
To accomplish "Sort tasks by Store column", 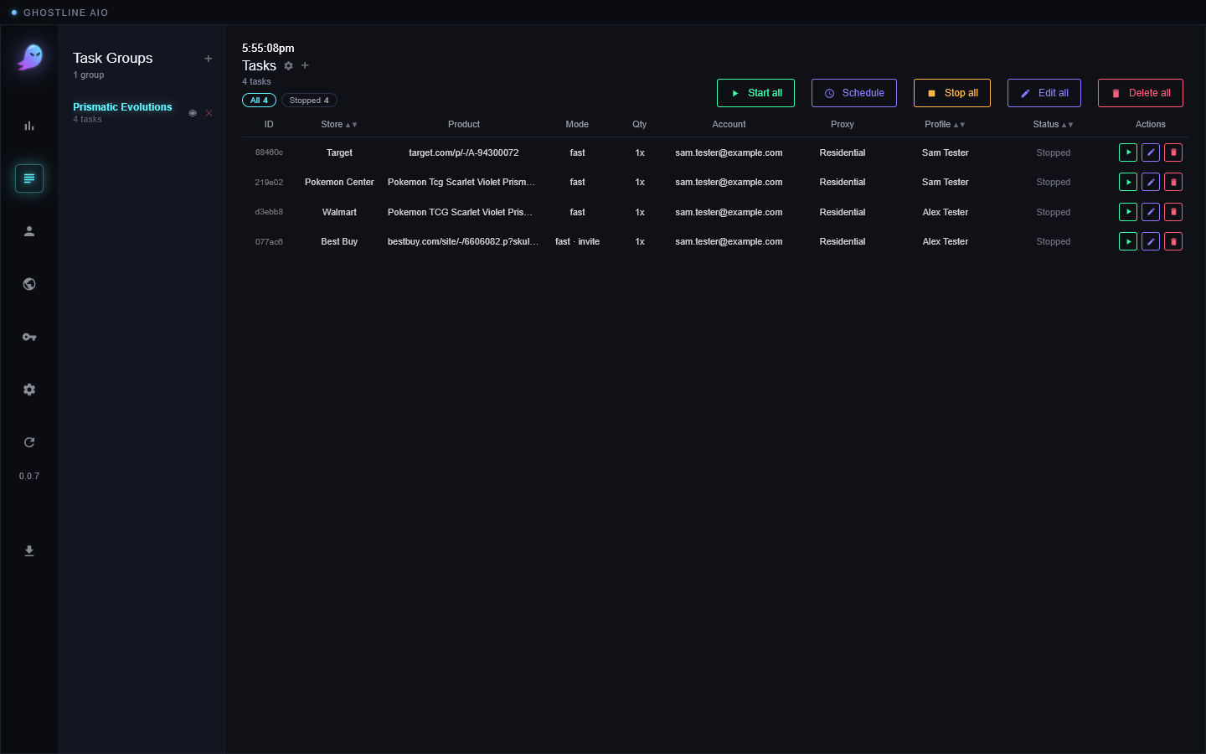I will (339, 124).
